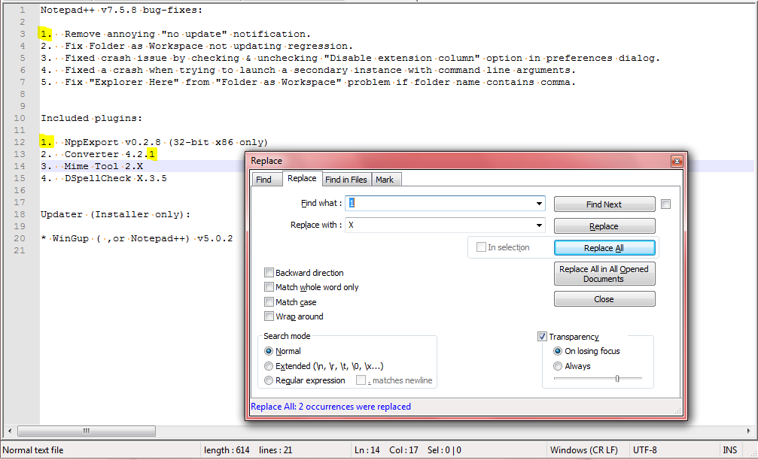Screen dimensions: 758x460
Task: Select Extended search mode
Action: point(269,366)
